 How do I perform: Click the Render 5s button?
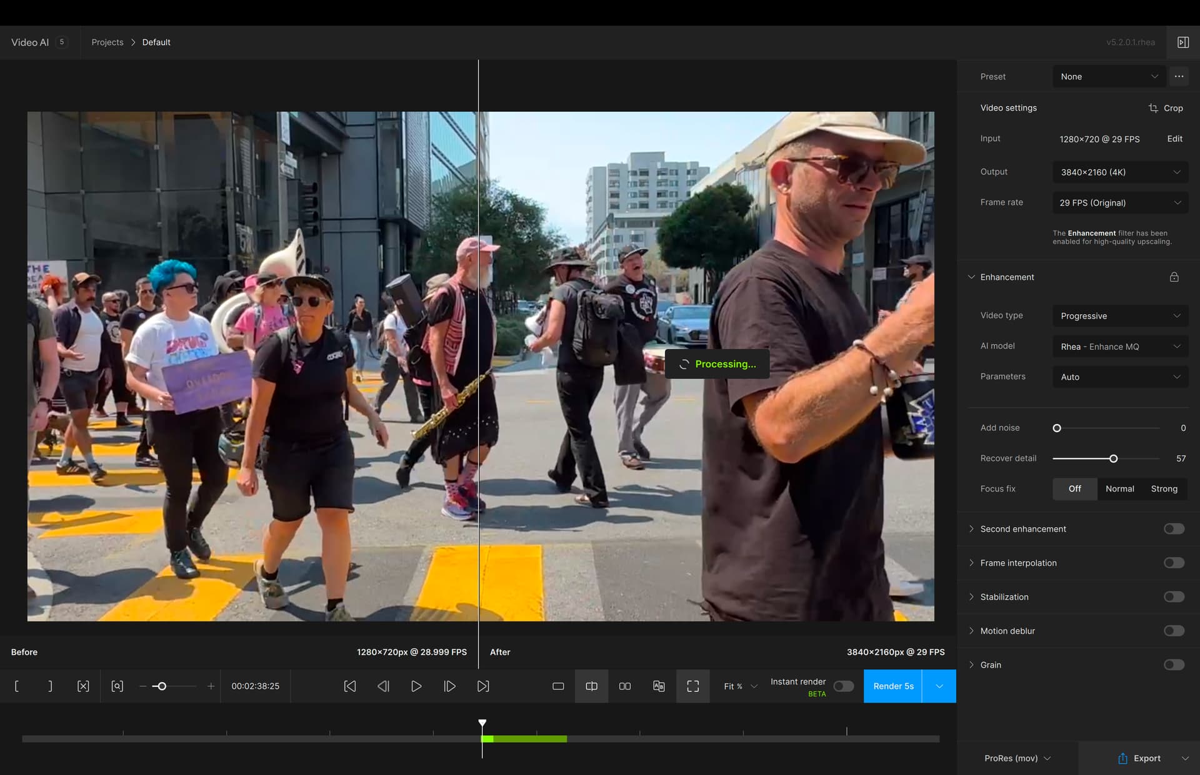coord(892,686)
